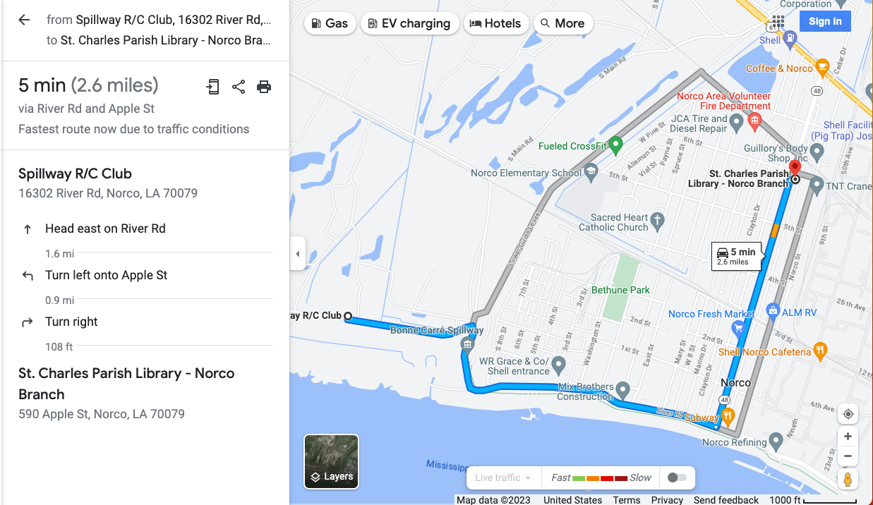Open Street View Pegman icon

pyautogui.click(x=848, y=480)
